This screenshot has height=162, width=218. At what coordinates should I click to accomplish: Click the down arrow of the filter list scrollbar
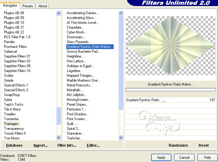121,138
